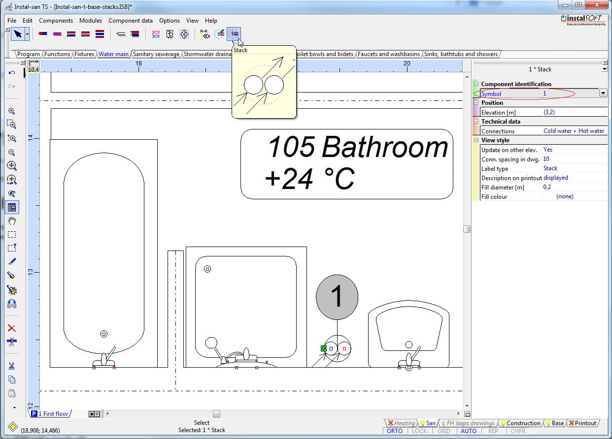612x439 pixels.
Task: Toggle AUTO mode in status bar
Action: click(x=469, y=431)
